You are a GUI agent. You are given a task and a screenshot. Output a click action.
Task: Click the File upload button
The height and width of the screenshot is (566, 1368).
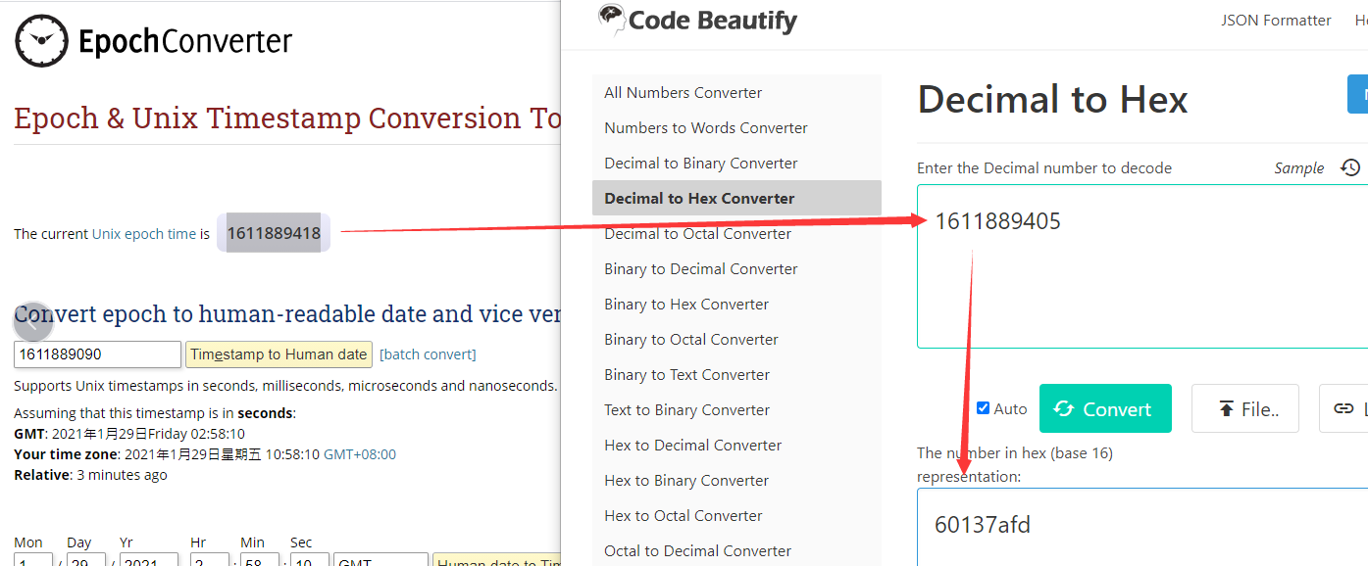[x=1245, y=408]
